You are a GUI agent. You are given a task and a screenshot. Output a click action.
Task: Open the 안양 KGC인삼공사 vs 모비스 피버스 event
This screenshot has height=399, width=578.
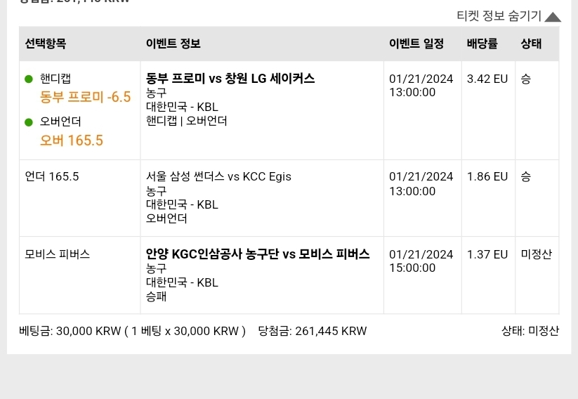click(258, 254)
